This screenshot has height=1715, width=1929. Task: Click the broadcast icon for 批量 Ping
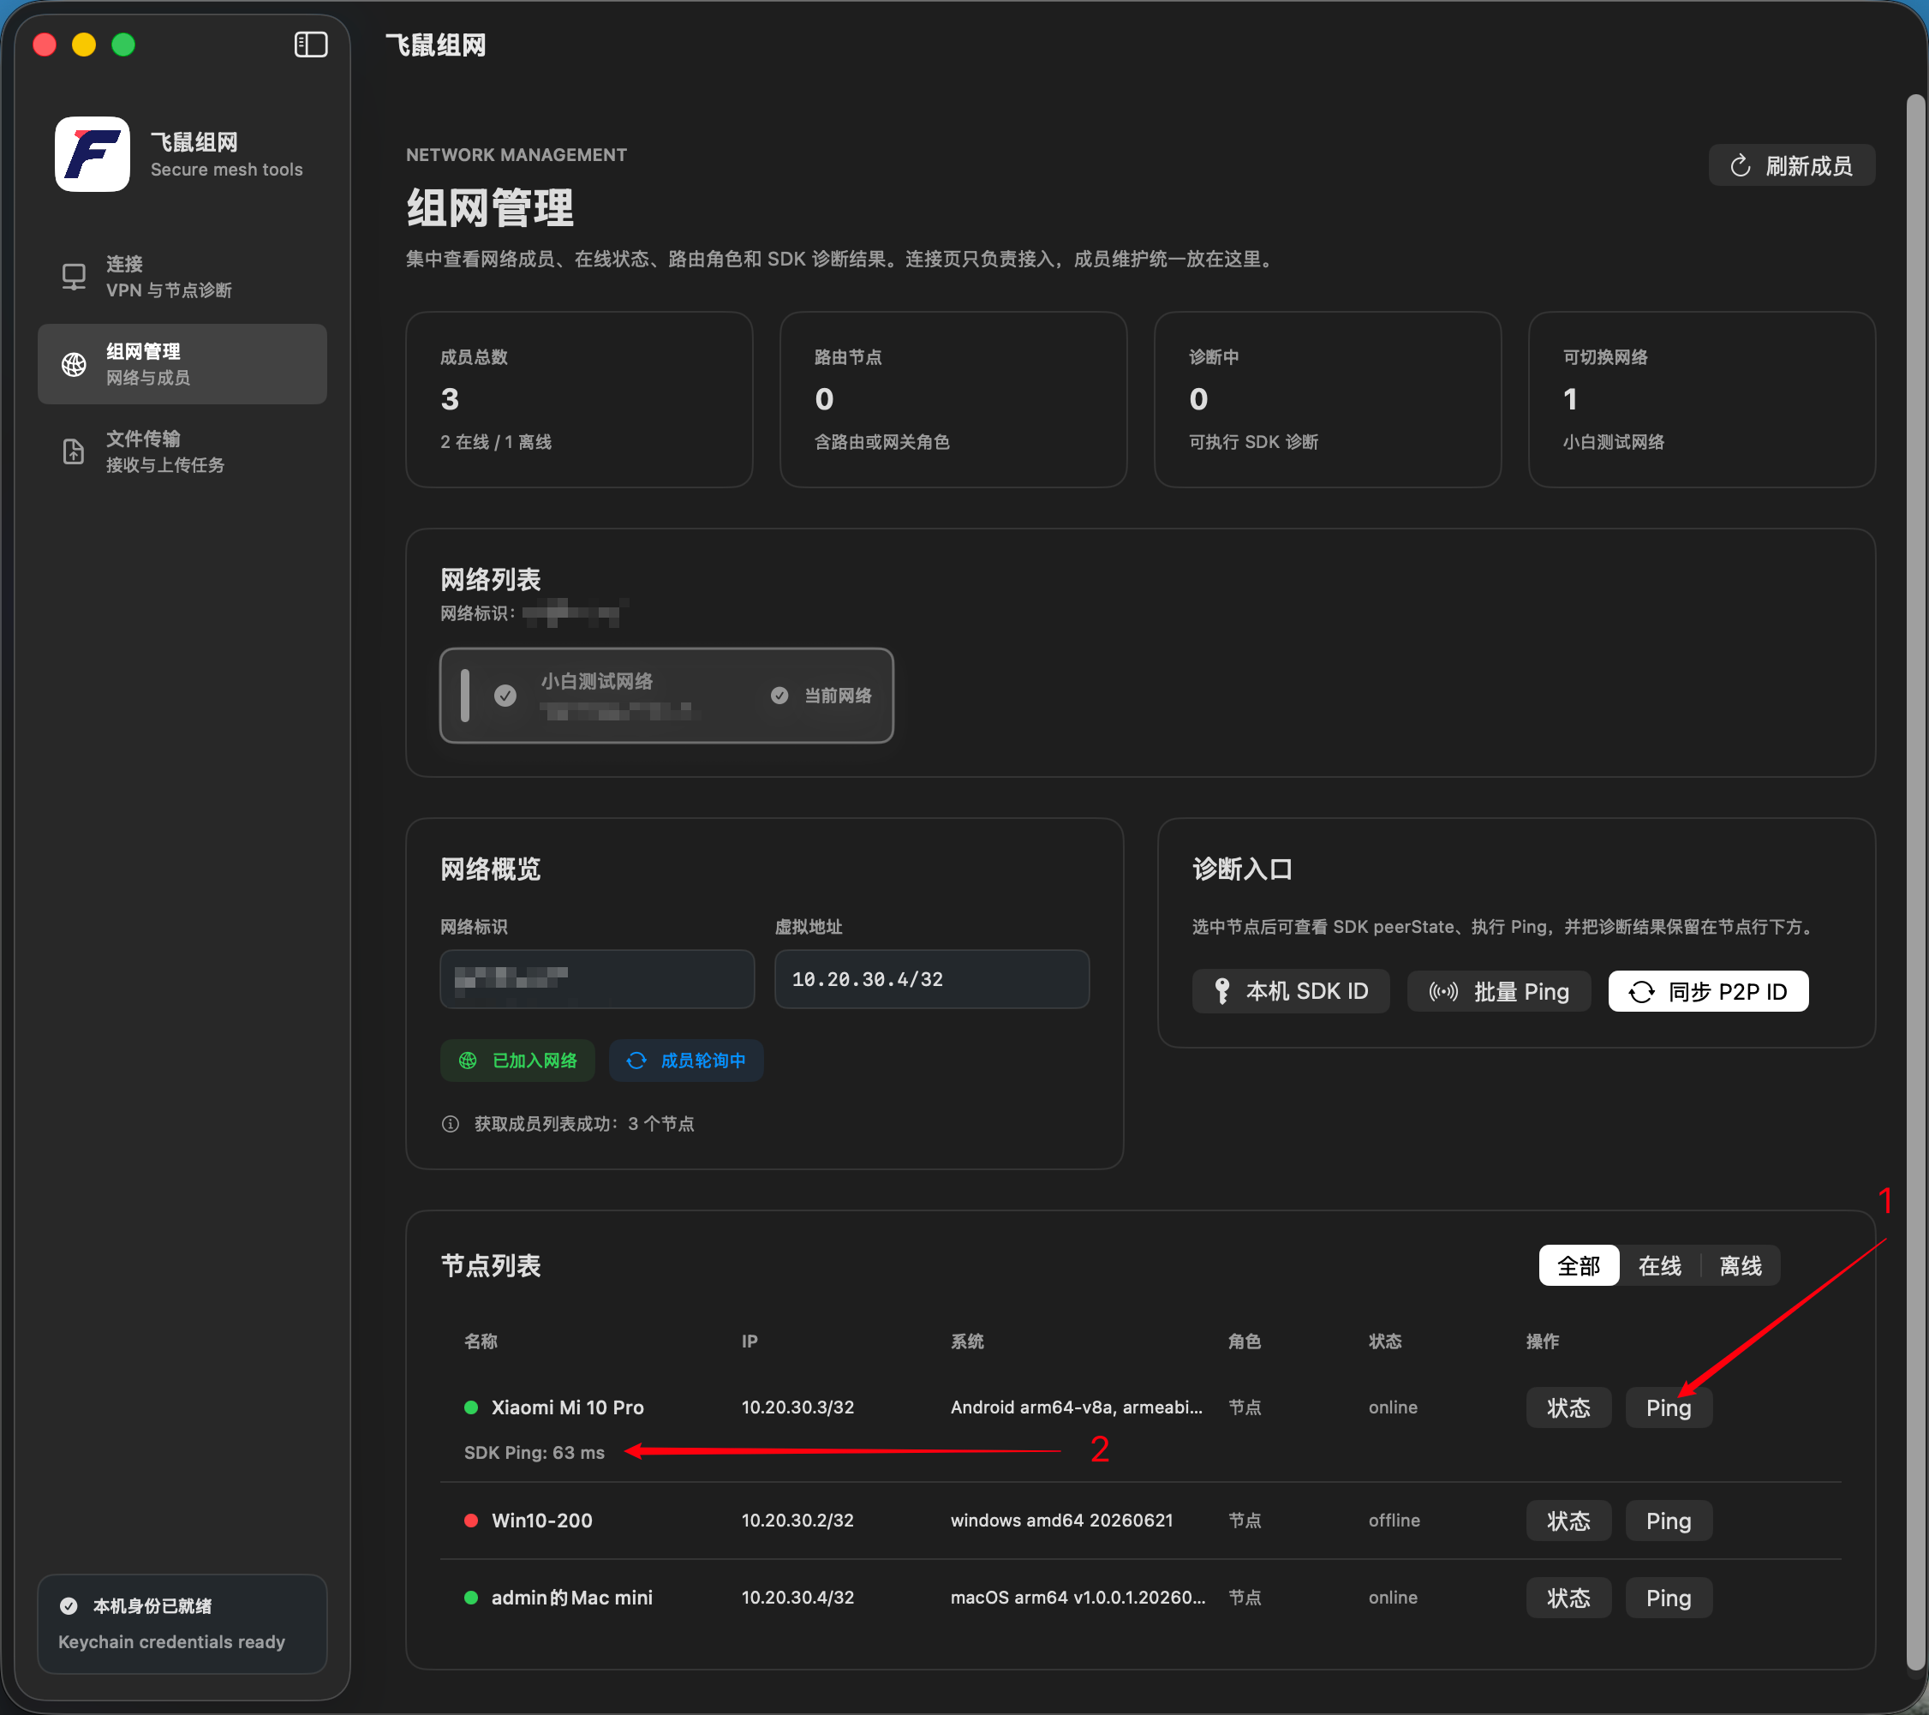click(1443, 991)
